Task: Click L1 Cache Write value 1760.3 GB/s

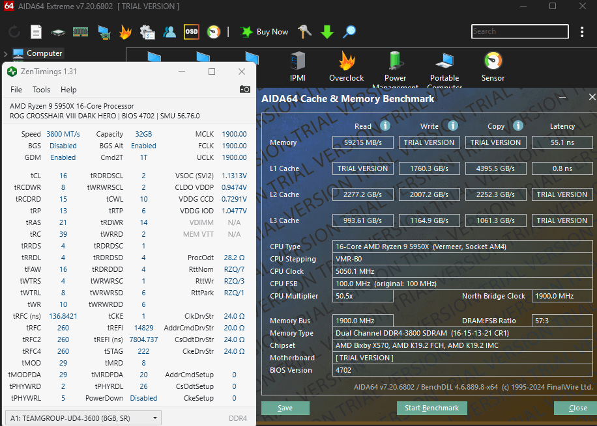Action: coord(429,168)
